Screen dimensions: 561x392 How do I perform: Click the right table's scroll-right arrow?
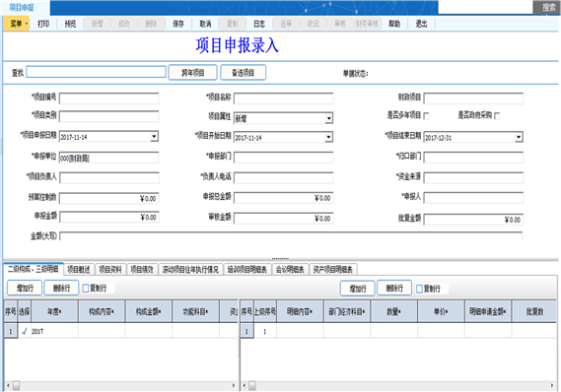552,385
